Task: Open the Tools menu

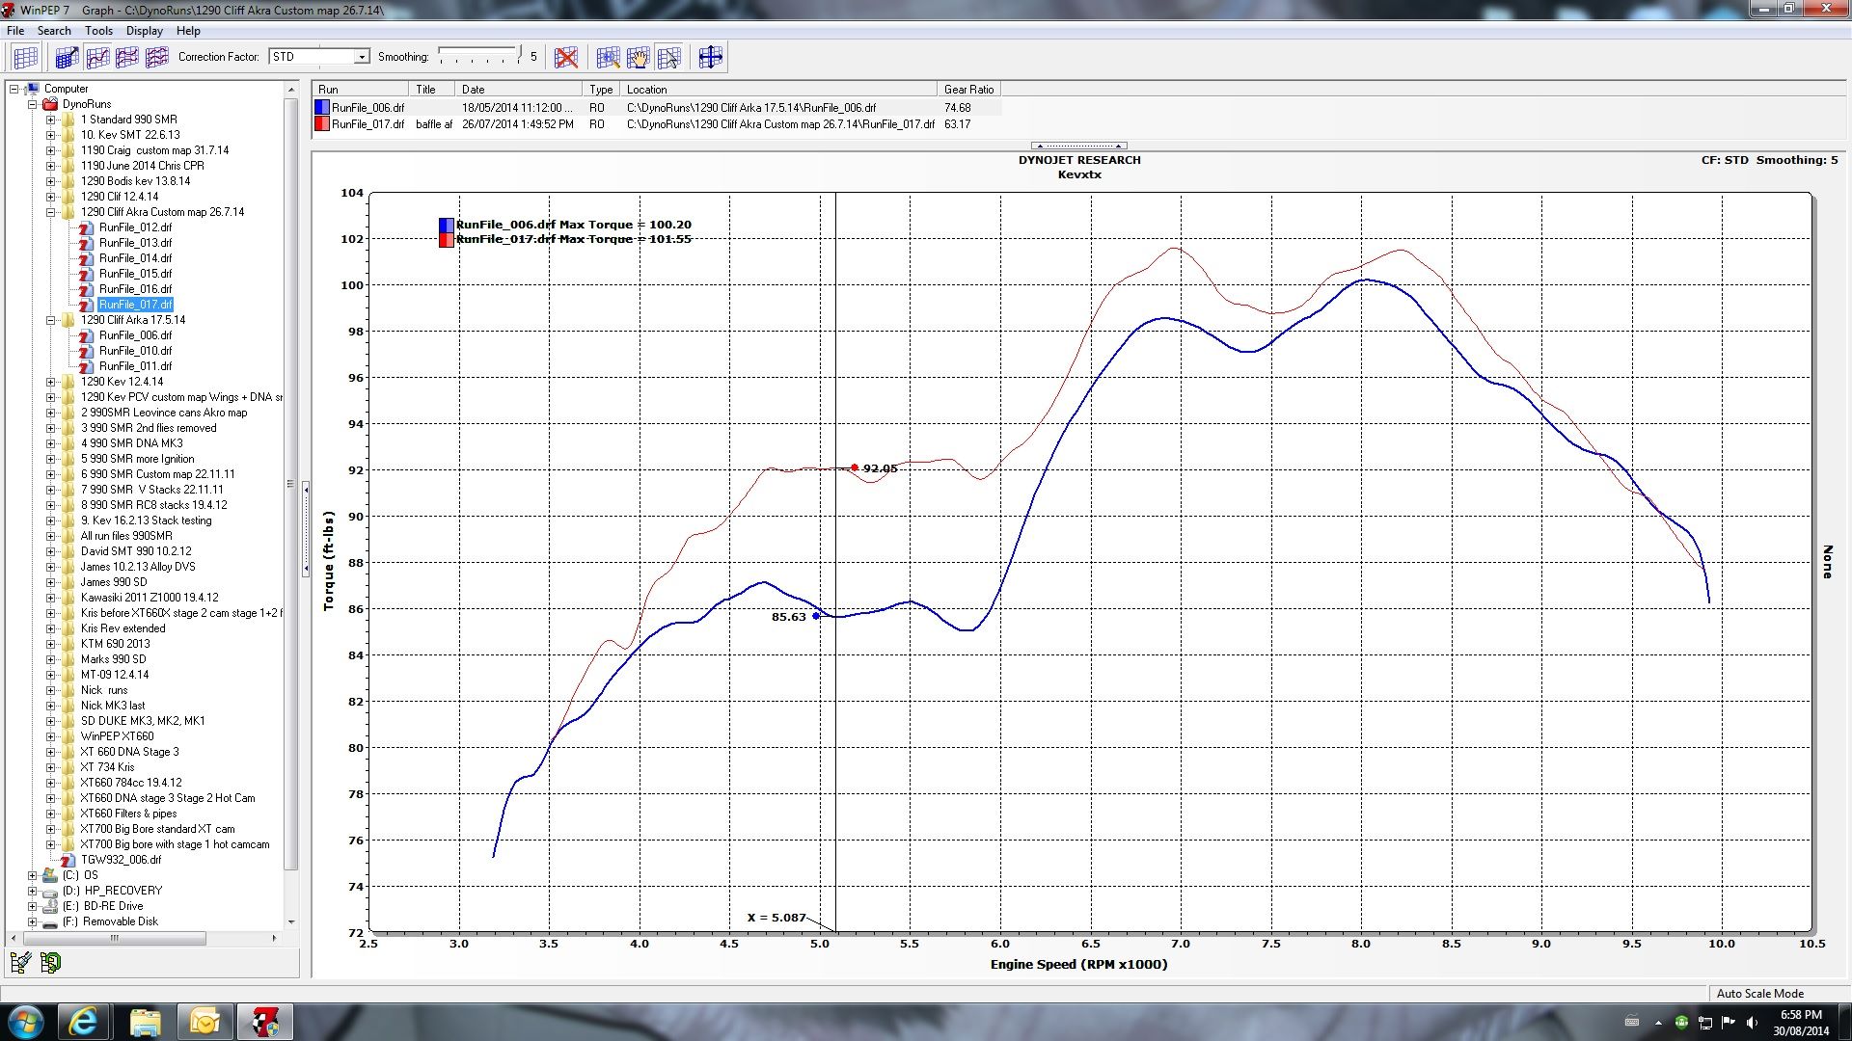Action: pyautogui.click(x=98, y=31)
